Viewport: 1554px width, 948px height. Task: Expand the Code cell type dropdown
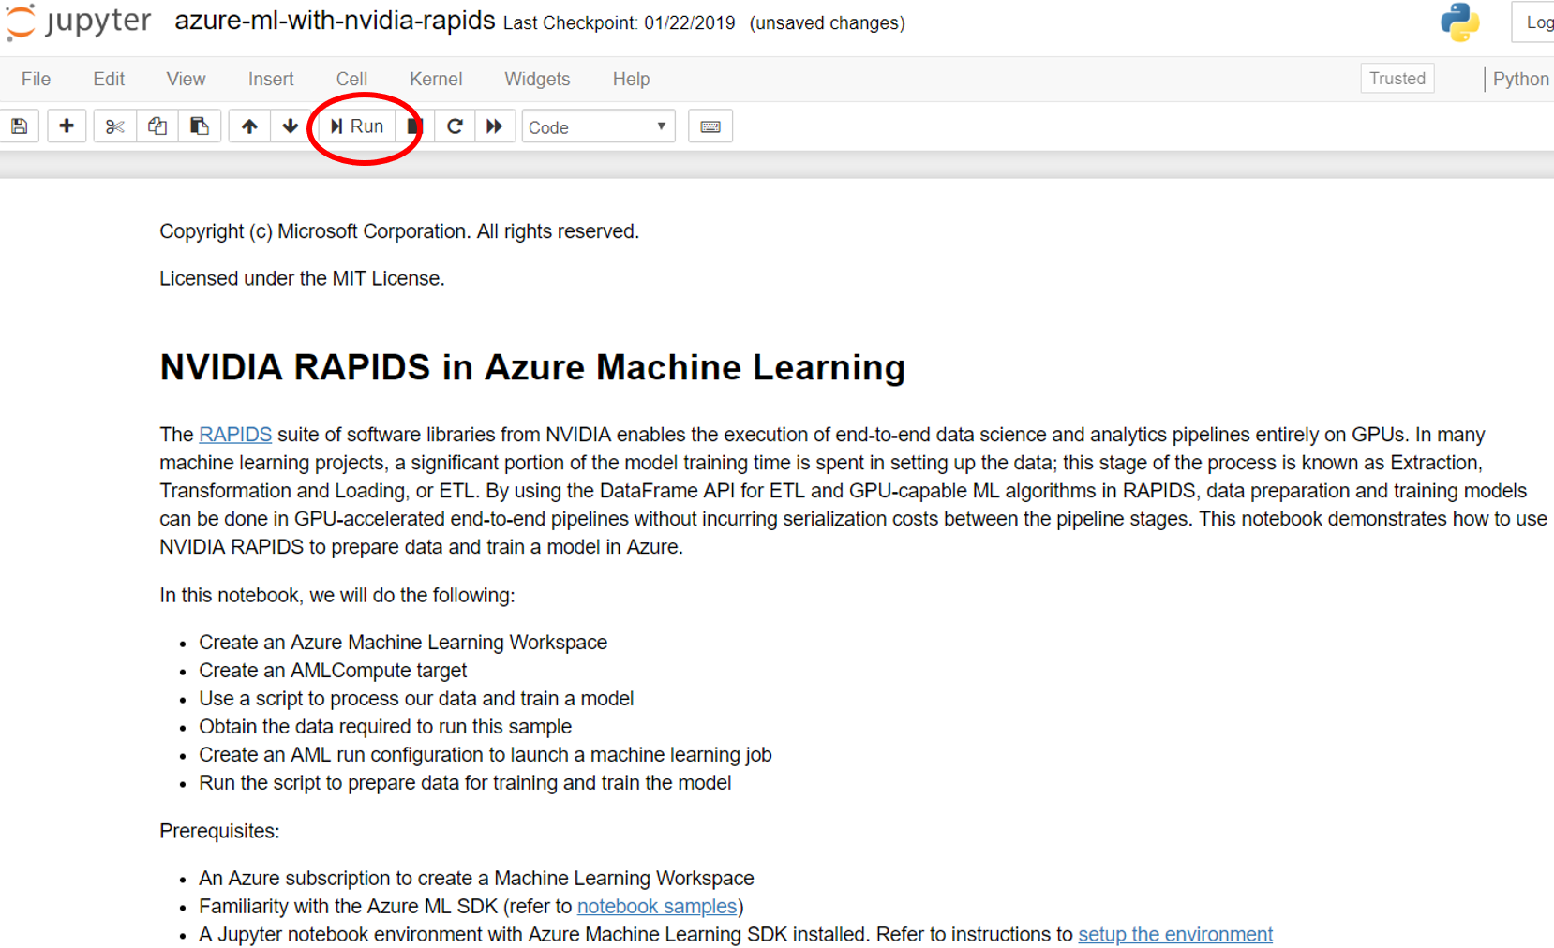[597, 126]
